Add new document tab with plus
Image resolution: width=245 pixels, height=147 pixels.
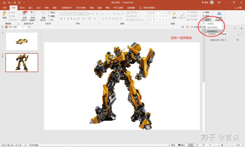pyautogui.click(x=29, y=27)
